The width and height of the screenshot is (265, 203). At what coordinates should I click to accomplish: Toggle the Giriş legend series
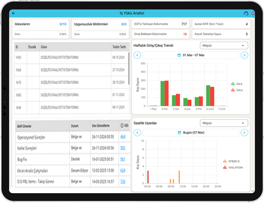pyautogui.click(x=237, y=84)
